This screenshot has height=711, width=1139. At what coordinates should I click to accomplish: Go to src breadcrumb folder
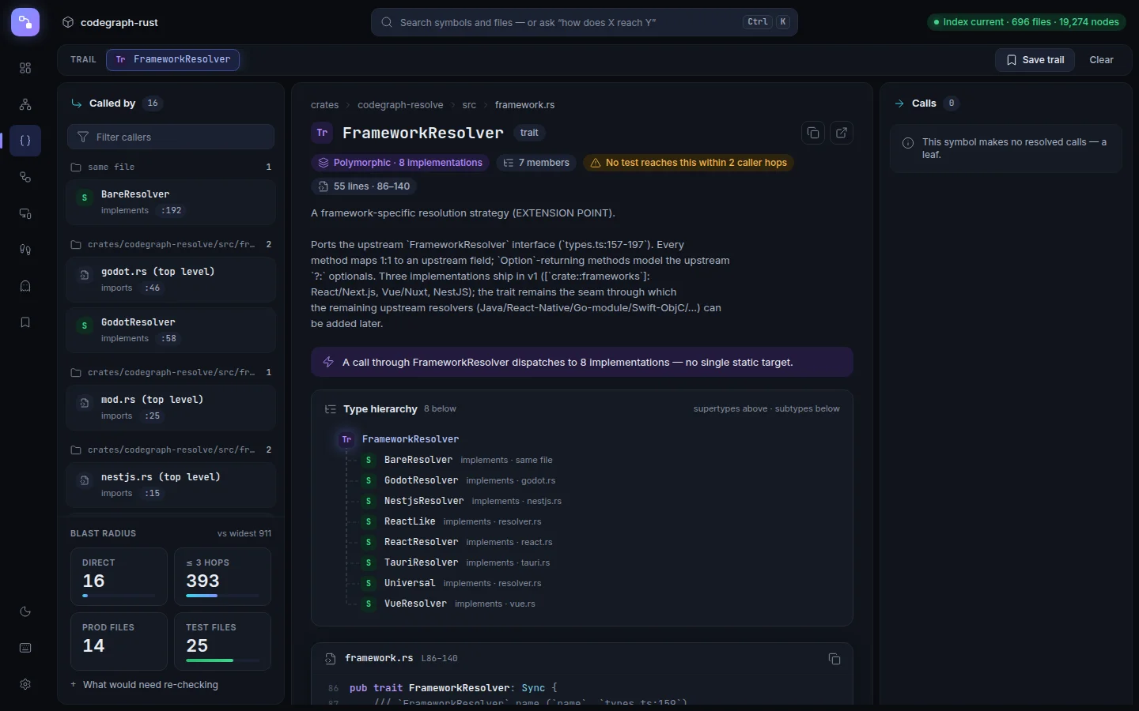(469, 105)
